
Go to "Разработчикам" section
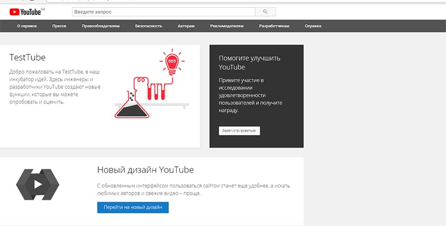tap(274, 26)
